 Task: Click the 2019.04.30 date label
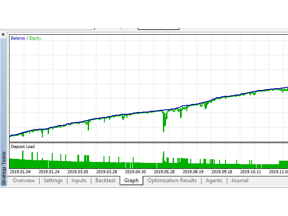(135, 171)
